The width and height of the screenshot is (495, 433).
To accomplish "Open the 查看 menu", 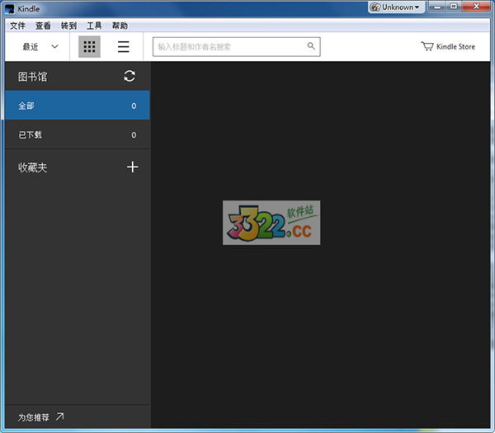I will coord(43,26).
